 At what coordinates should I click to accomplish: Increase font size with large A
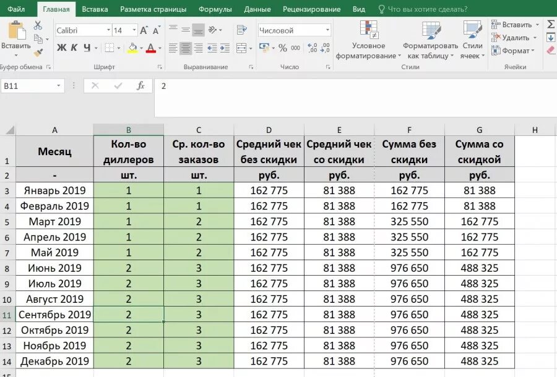(x=144, y=30)
